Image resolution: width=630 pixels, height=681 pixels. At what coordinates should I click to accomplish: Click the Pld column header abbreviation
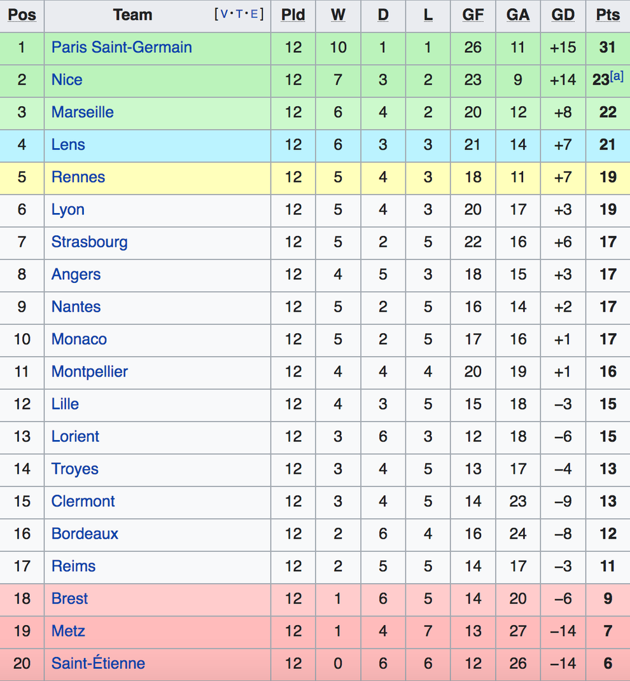click(293, 15)
